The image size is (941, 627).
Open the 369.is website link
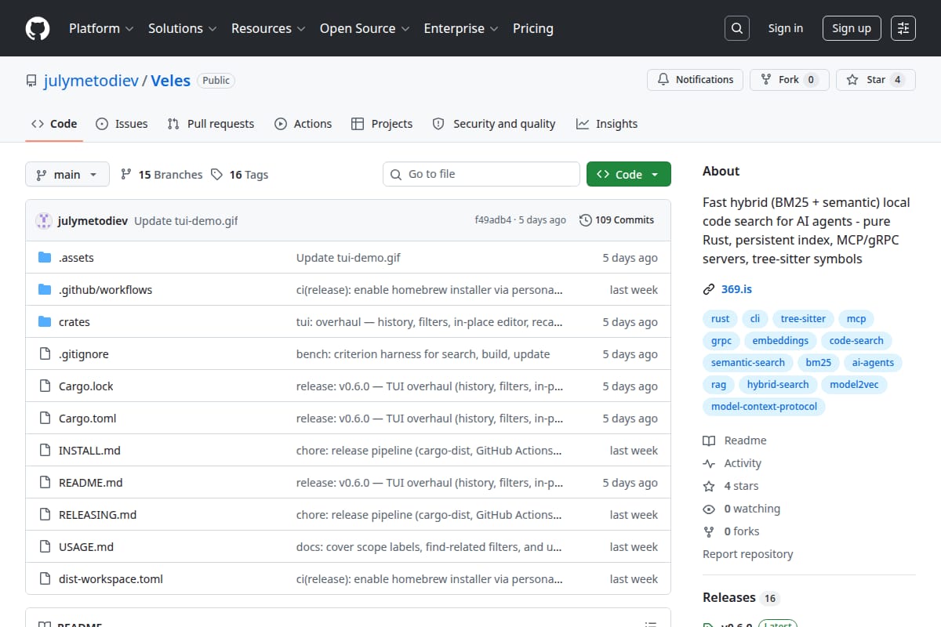(x=736, y=289)
